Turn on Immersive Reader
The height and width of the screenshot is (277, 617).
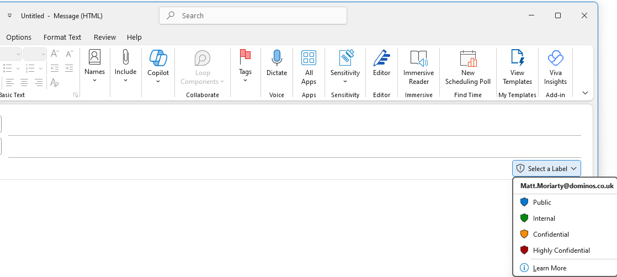point(419,67)
